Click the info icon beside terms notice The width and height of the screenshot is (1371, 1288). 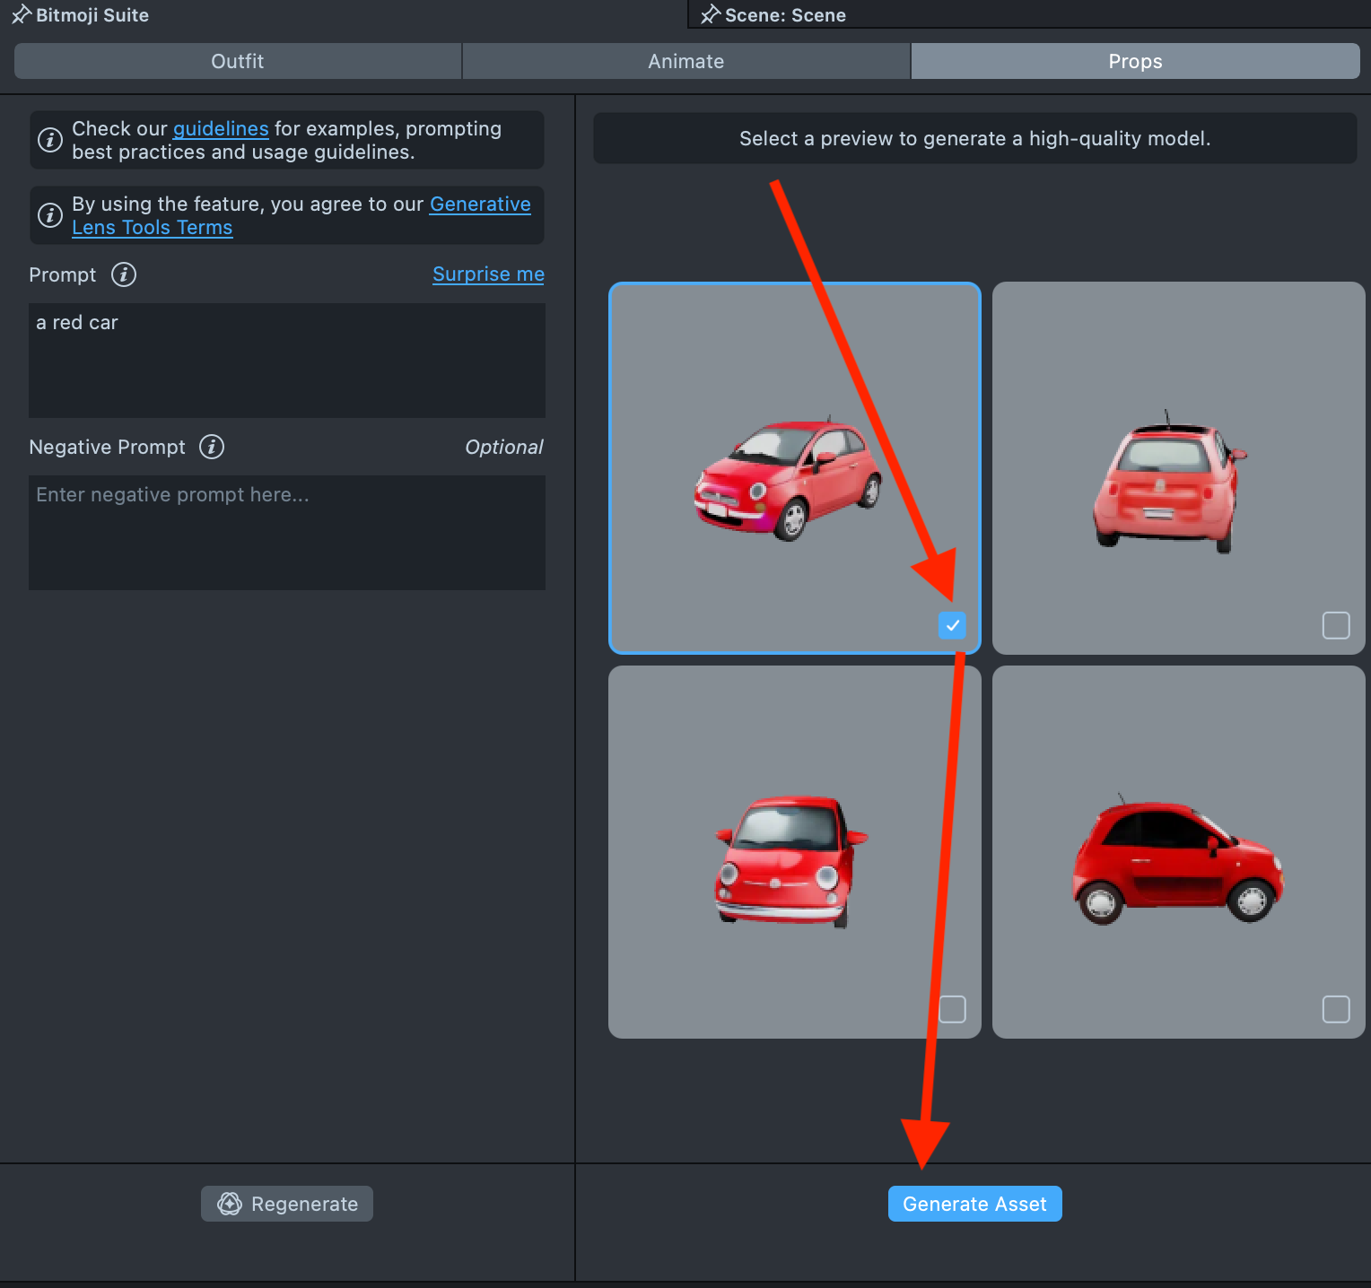pyautogui.click(x=50, y=215)
